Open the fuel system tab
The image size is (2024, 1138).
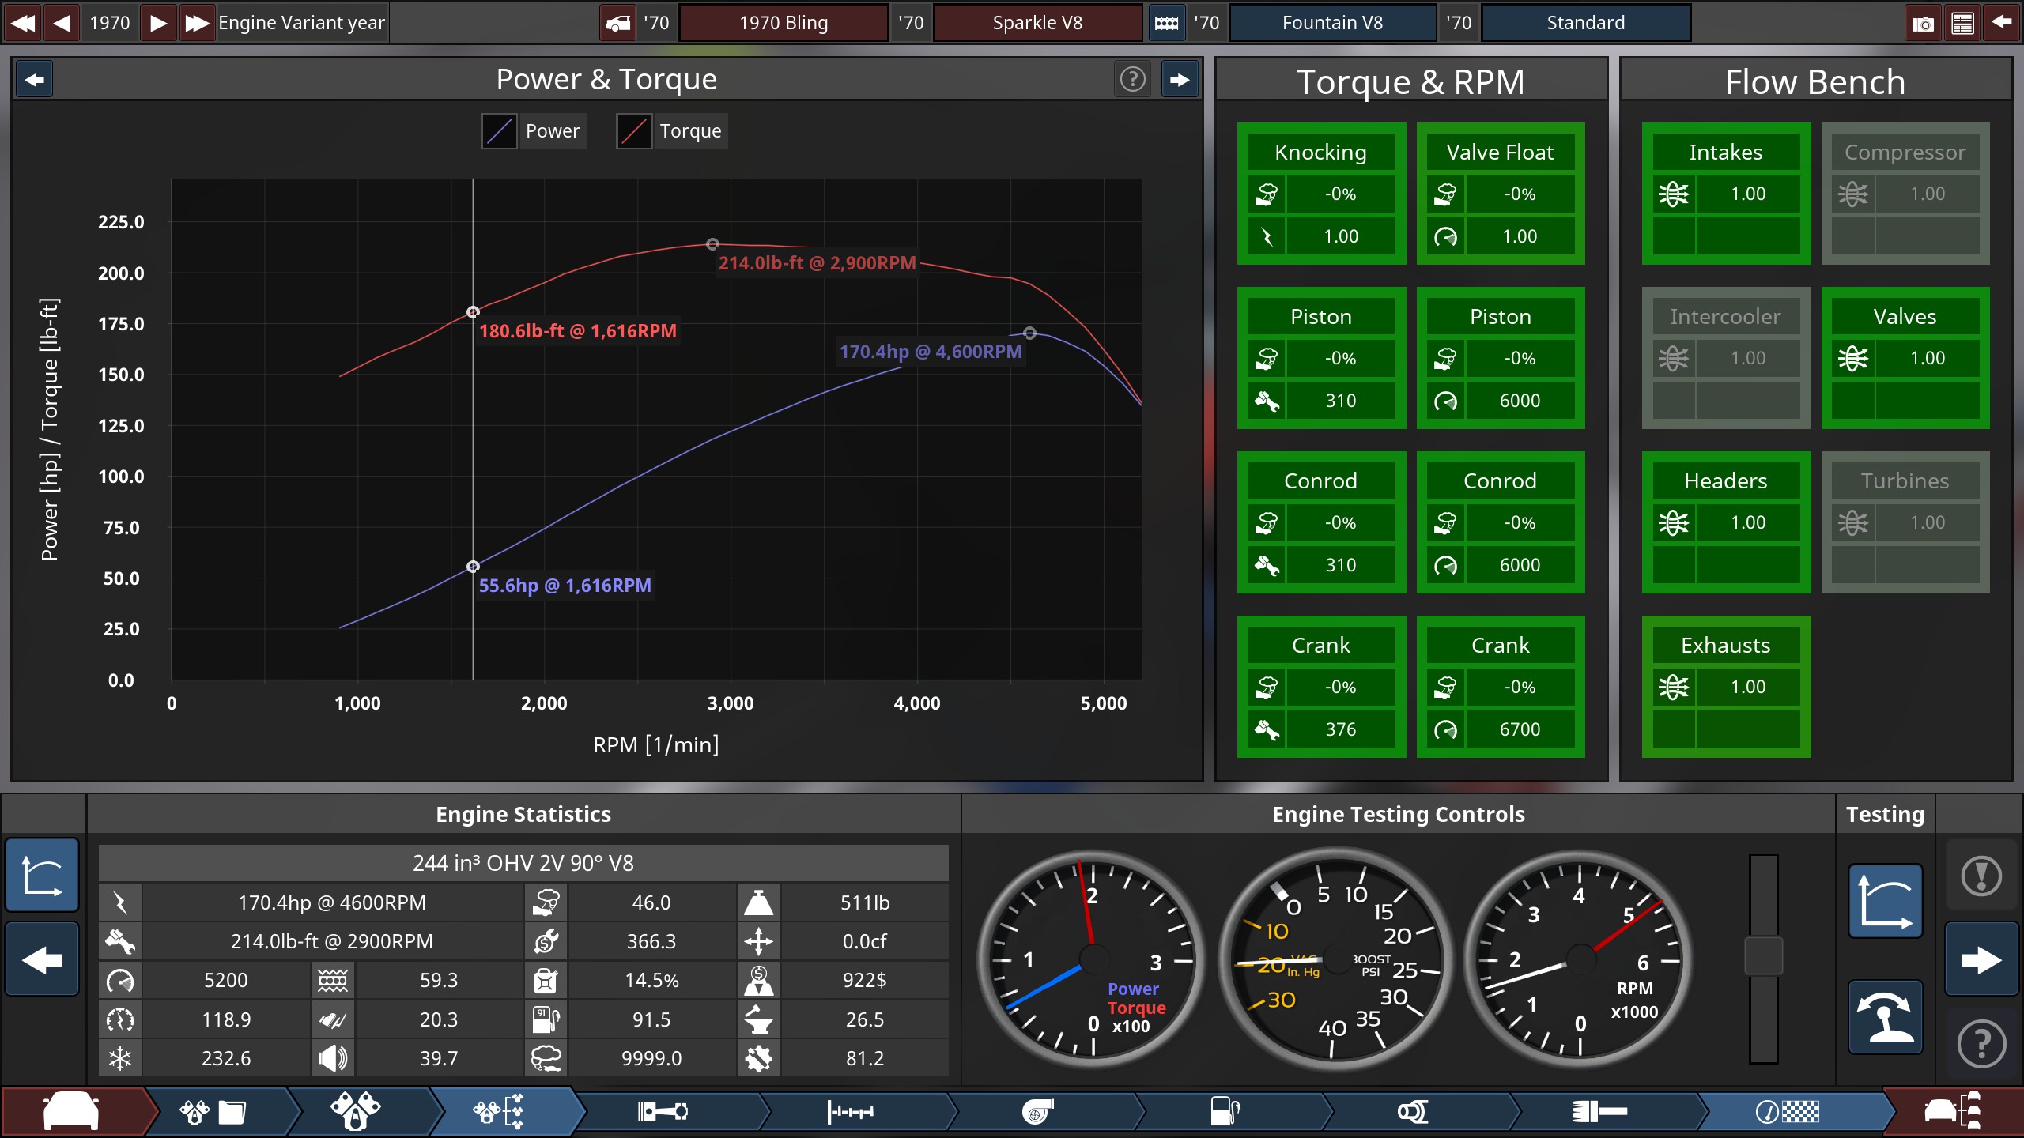(1225, 1112)
